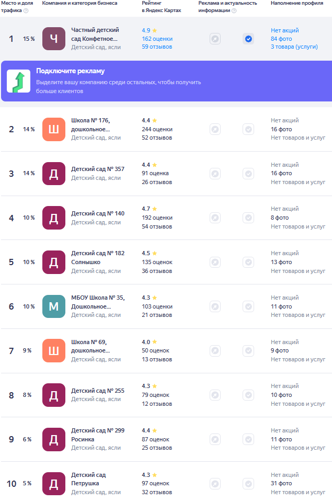The height and width of the screenshot is (502, 332).
Task: Click the 'Подключите рекламу' banner heading
Action: pos(70,71)
